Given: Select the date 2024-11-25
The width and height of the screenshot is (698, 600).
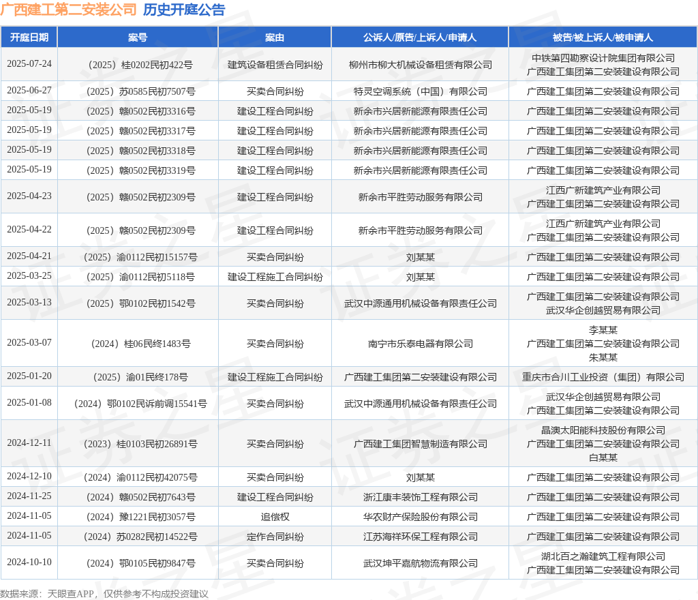Looking at the screenshot, I should pos(29,496).
